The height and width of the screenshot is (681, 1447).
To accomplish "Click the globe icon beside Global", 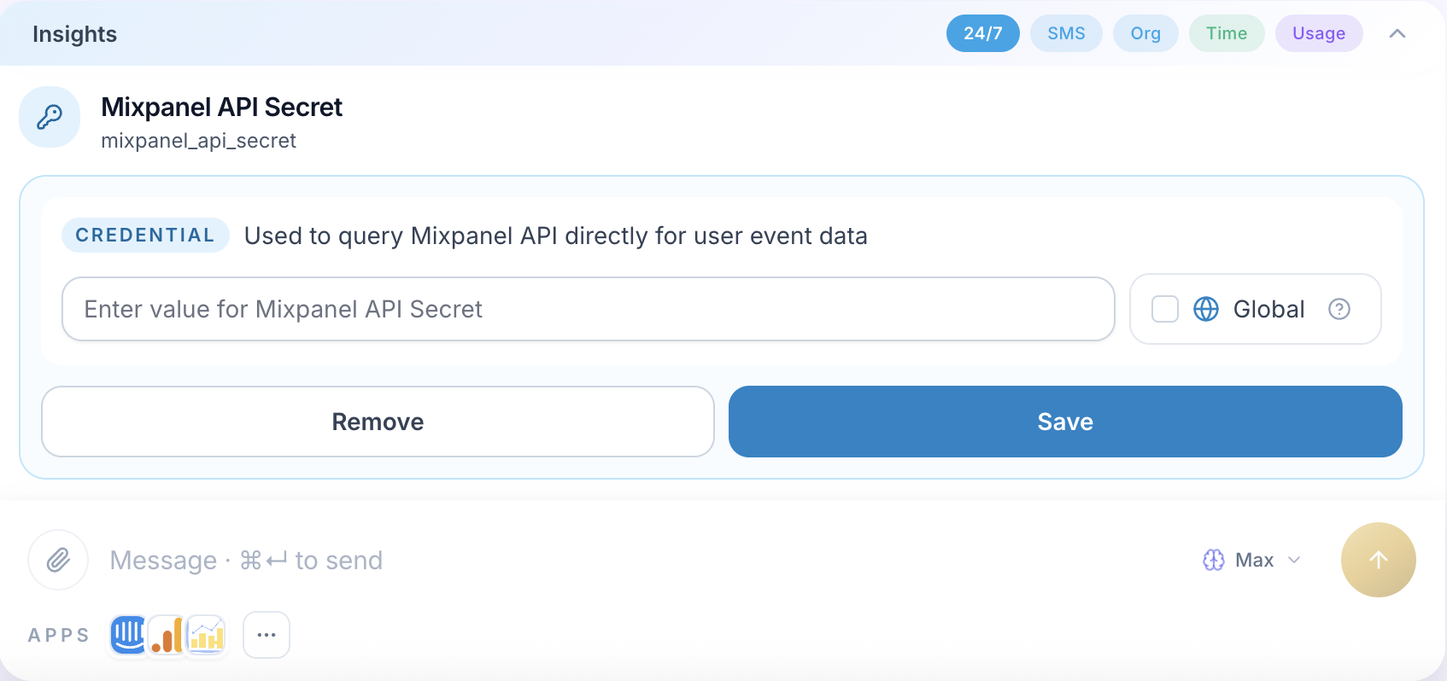I will tap(1205, 309).
